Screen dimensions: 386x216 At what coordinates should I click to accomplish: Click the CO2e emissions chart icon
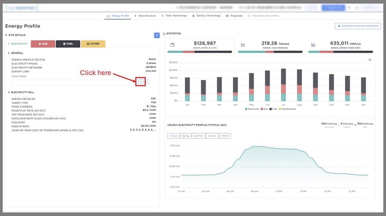(x=243, y=45)
